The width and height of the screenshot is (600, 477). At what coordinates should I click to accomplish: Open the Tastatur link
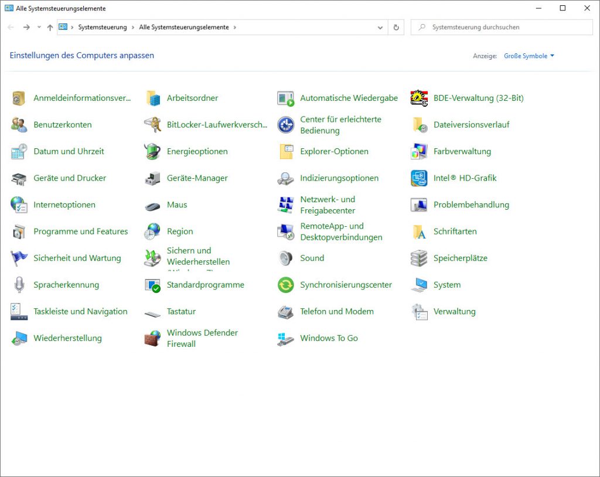tap(181, 312)
